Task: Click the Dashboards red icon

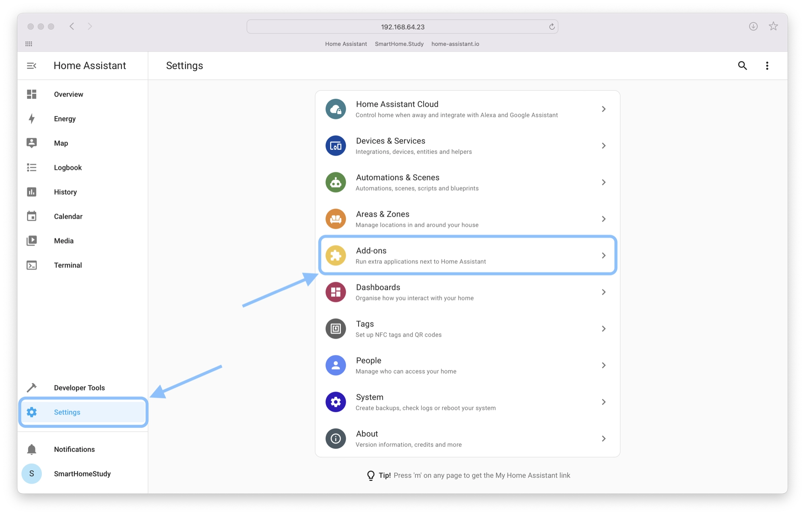Action: click(336, 292)
